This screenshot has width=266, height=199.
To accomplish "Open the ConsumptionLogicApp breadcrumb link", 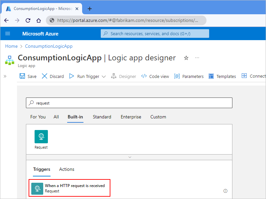I will tap(49, 46).
